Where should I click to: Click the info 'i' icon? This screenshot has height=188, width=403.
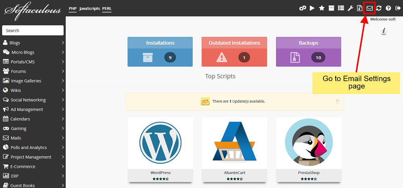[x=384, y=31]
